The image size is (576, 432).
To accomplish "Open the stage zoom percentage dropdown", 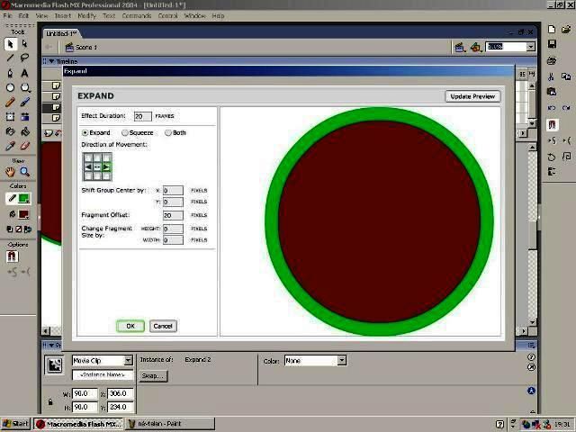I will (x=530, y=47).
